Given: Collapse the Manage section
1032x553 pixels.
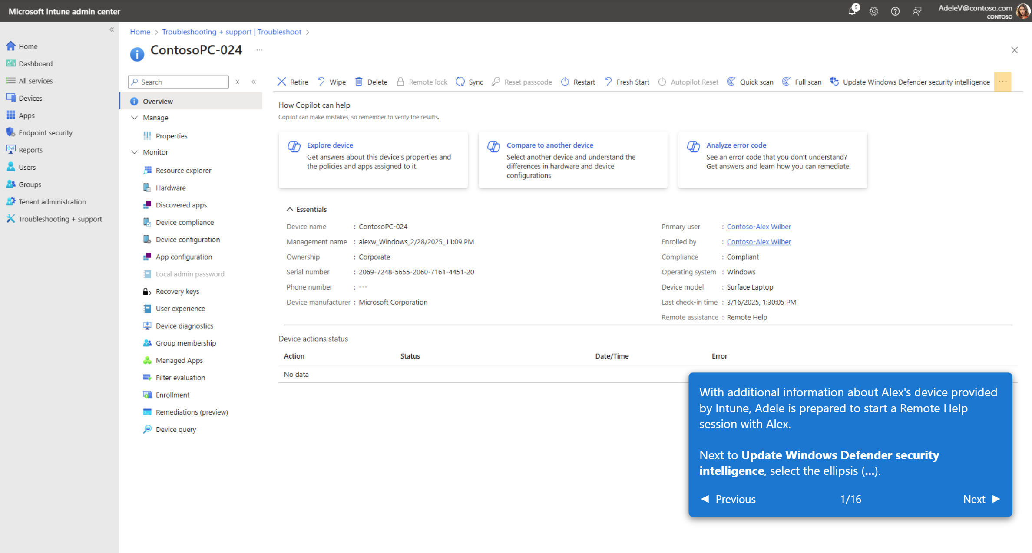Looking at the screenshot, I should point(135,118).
